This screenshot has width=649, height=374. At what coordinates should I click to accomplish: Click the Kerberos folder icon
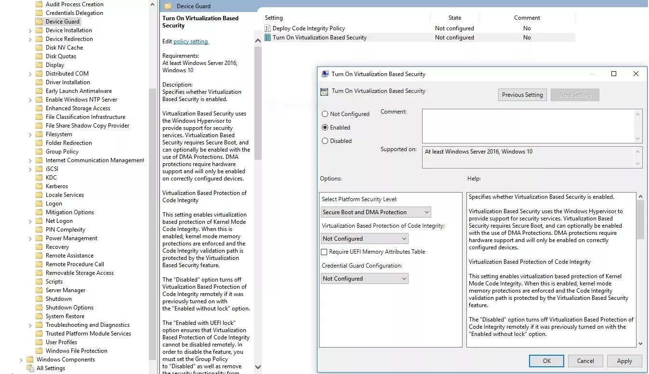pyautogui.click(x=39, y=186)
